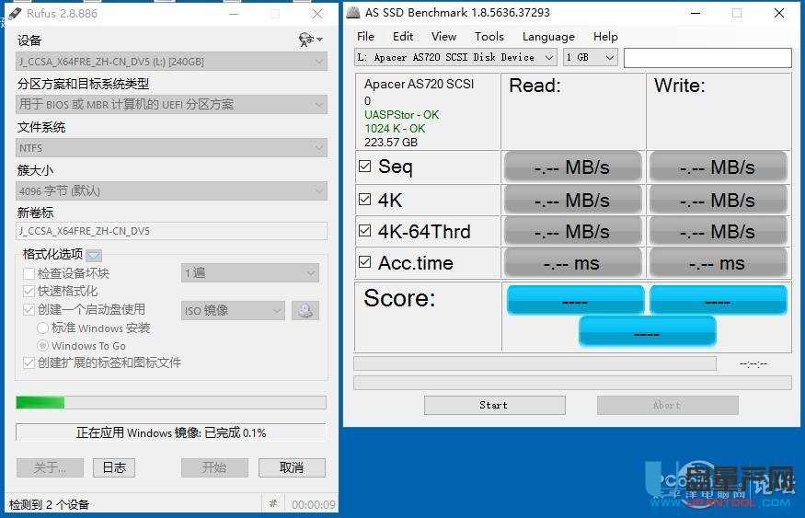Click the total score box at bottom center
This screenshot has height=518, width=805.
pyautogui.click(x=647, y=332)
